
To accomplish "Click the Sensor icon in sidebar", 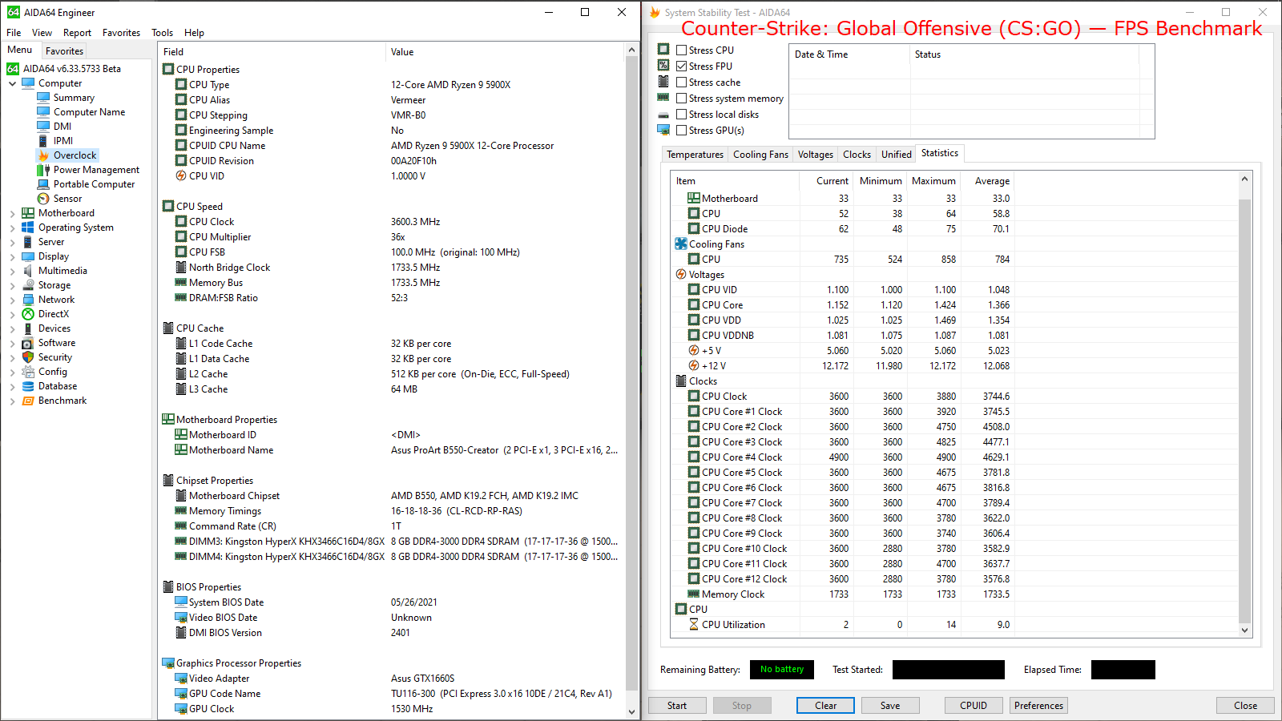I will [x=43, y=199].
